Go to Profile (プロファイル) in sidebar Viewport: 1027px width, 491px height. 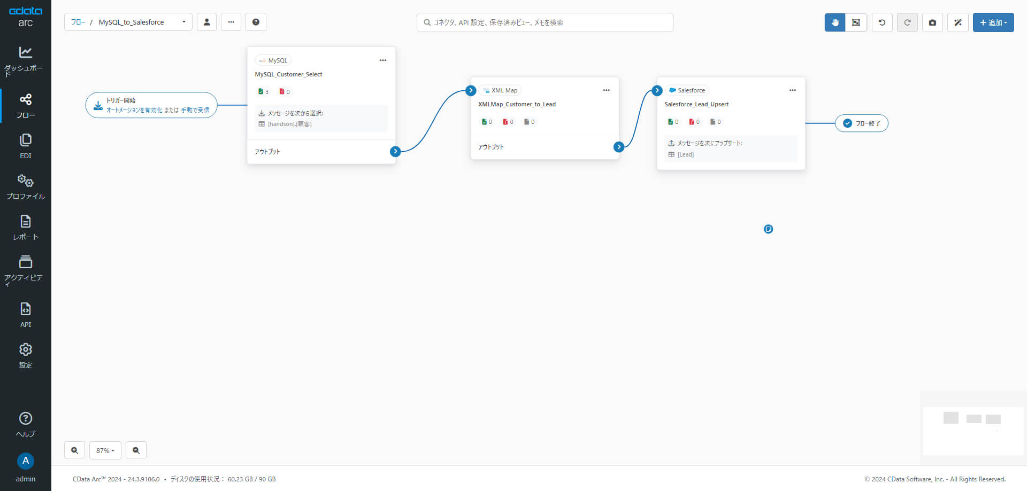point(25,187)
